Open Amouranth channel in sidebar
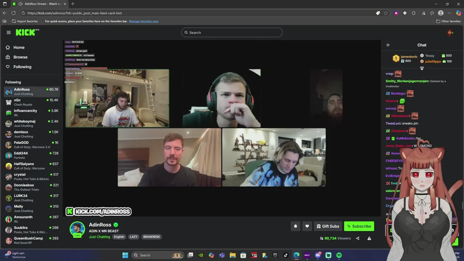This screenshot has width=464, height=261. [32, 219]
